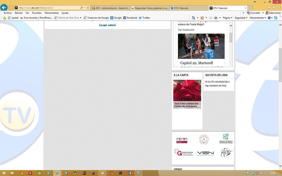Image resolution: width=282 pixels, height=176 pixels.
Task: Refresh the page with the reload icon
Action: pos(88,8)
